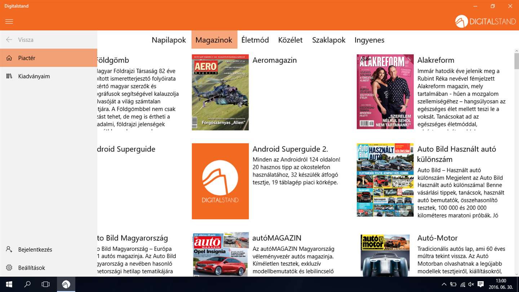Screen dimensions: 519x292
Task: Open Beállítások settings
Action: pos(49,267)
